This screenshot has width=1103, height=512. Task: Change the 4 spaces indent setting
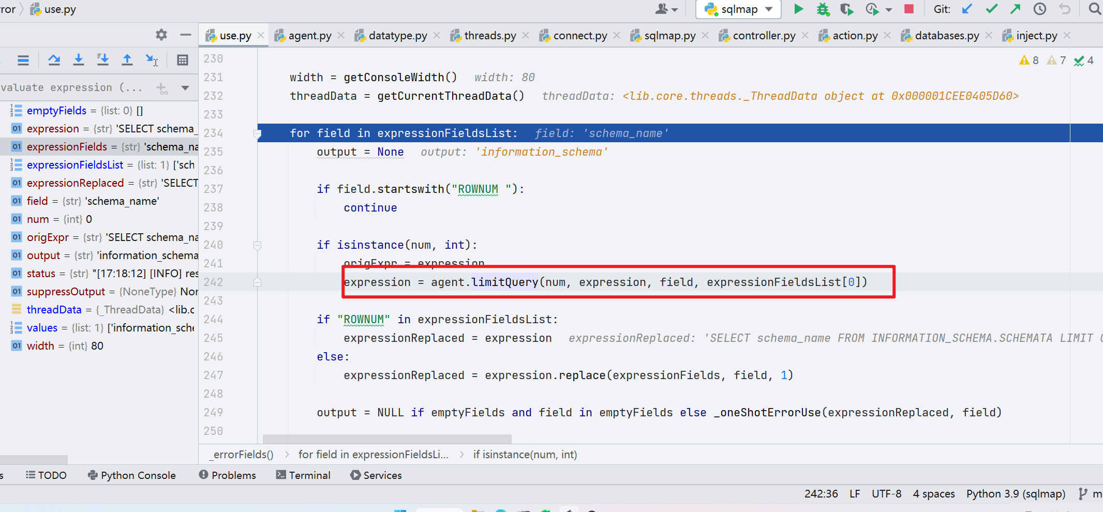pyautogui.click(x=934, y=494)
